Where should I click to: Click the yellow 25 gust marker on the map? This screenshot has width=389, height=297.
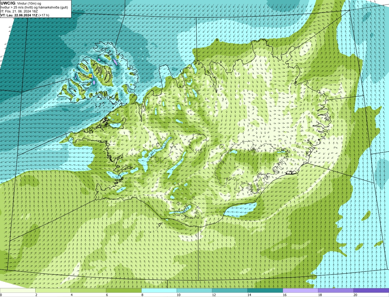click(x=90, y=75)
